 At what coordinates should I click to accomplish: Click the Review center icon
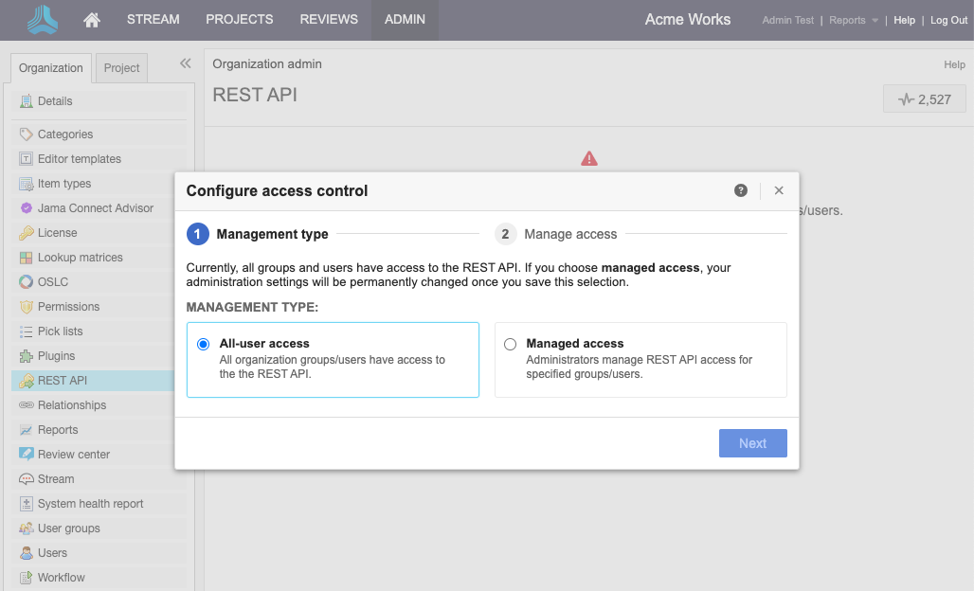tap(27, 455)
